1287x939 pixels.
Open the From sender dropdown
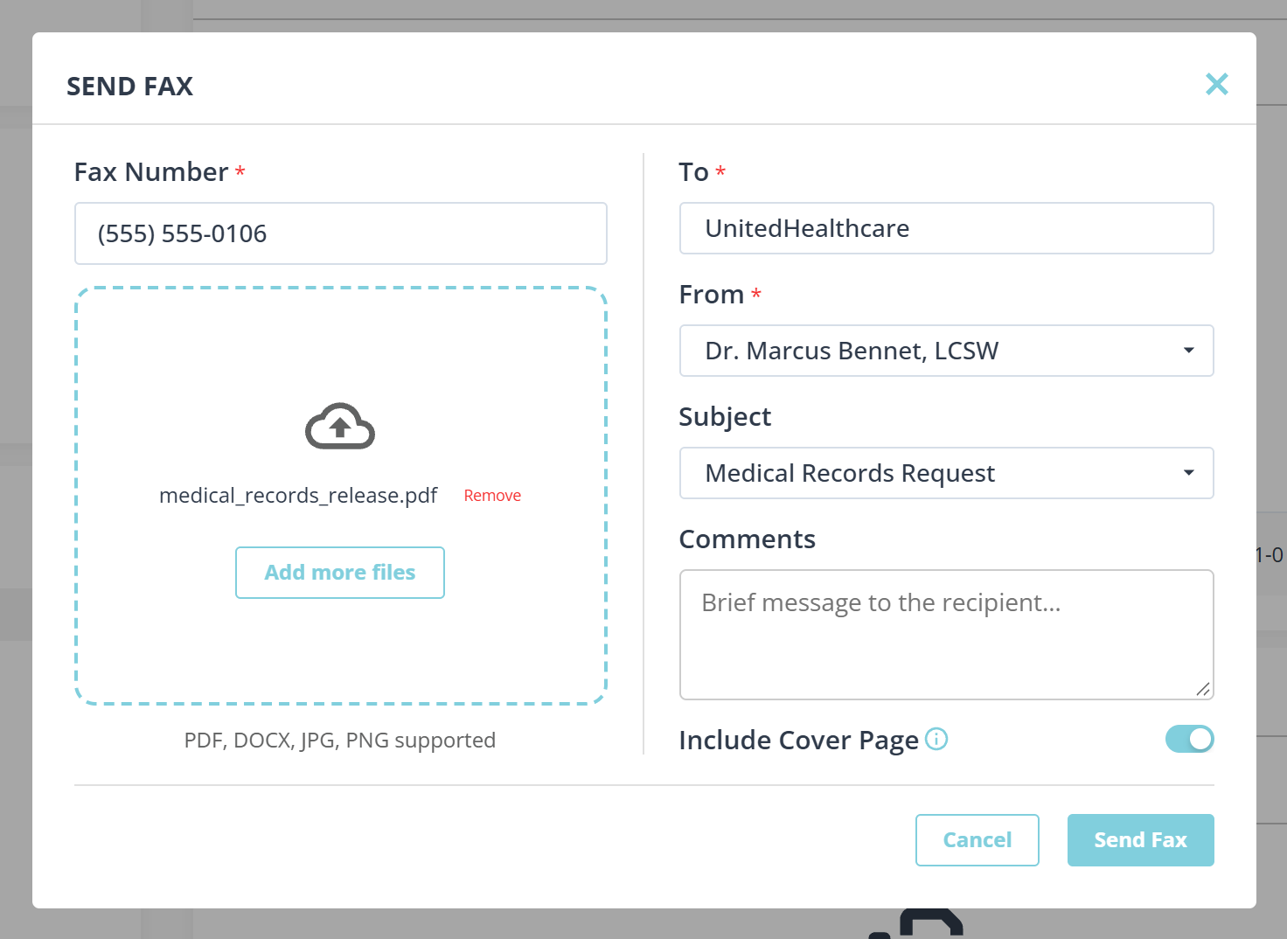click(946, 351)
